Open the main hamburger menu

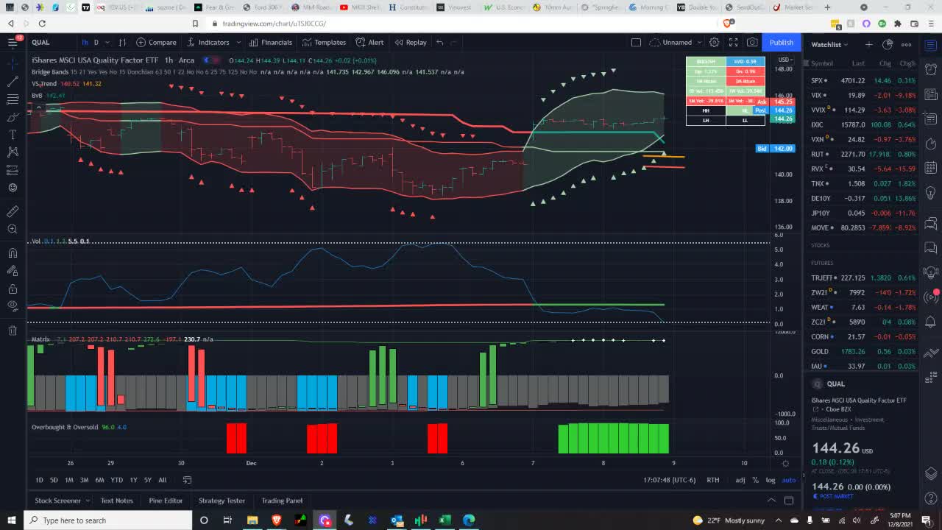pyautogui.click(x=13, y=42)
